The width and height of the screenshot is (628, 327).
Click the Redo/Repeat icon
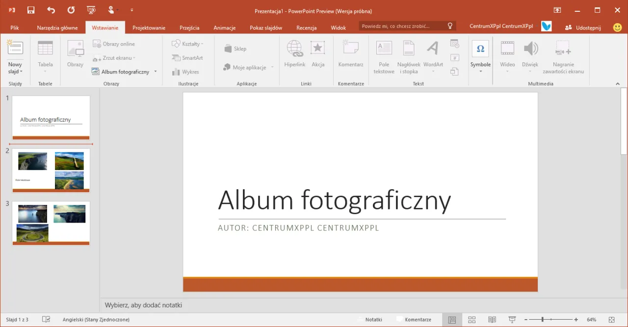(x=71, y=10)
